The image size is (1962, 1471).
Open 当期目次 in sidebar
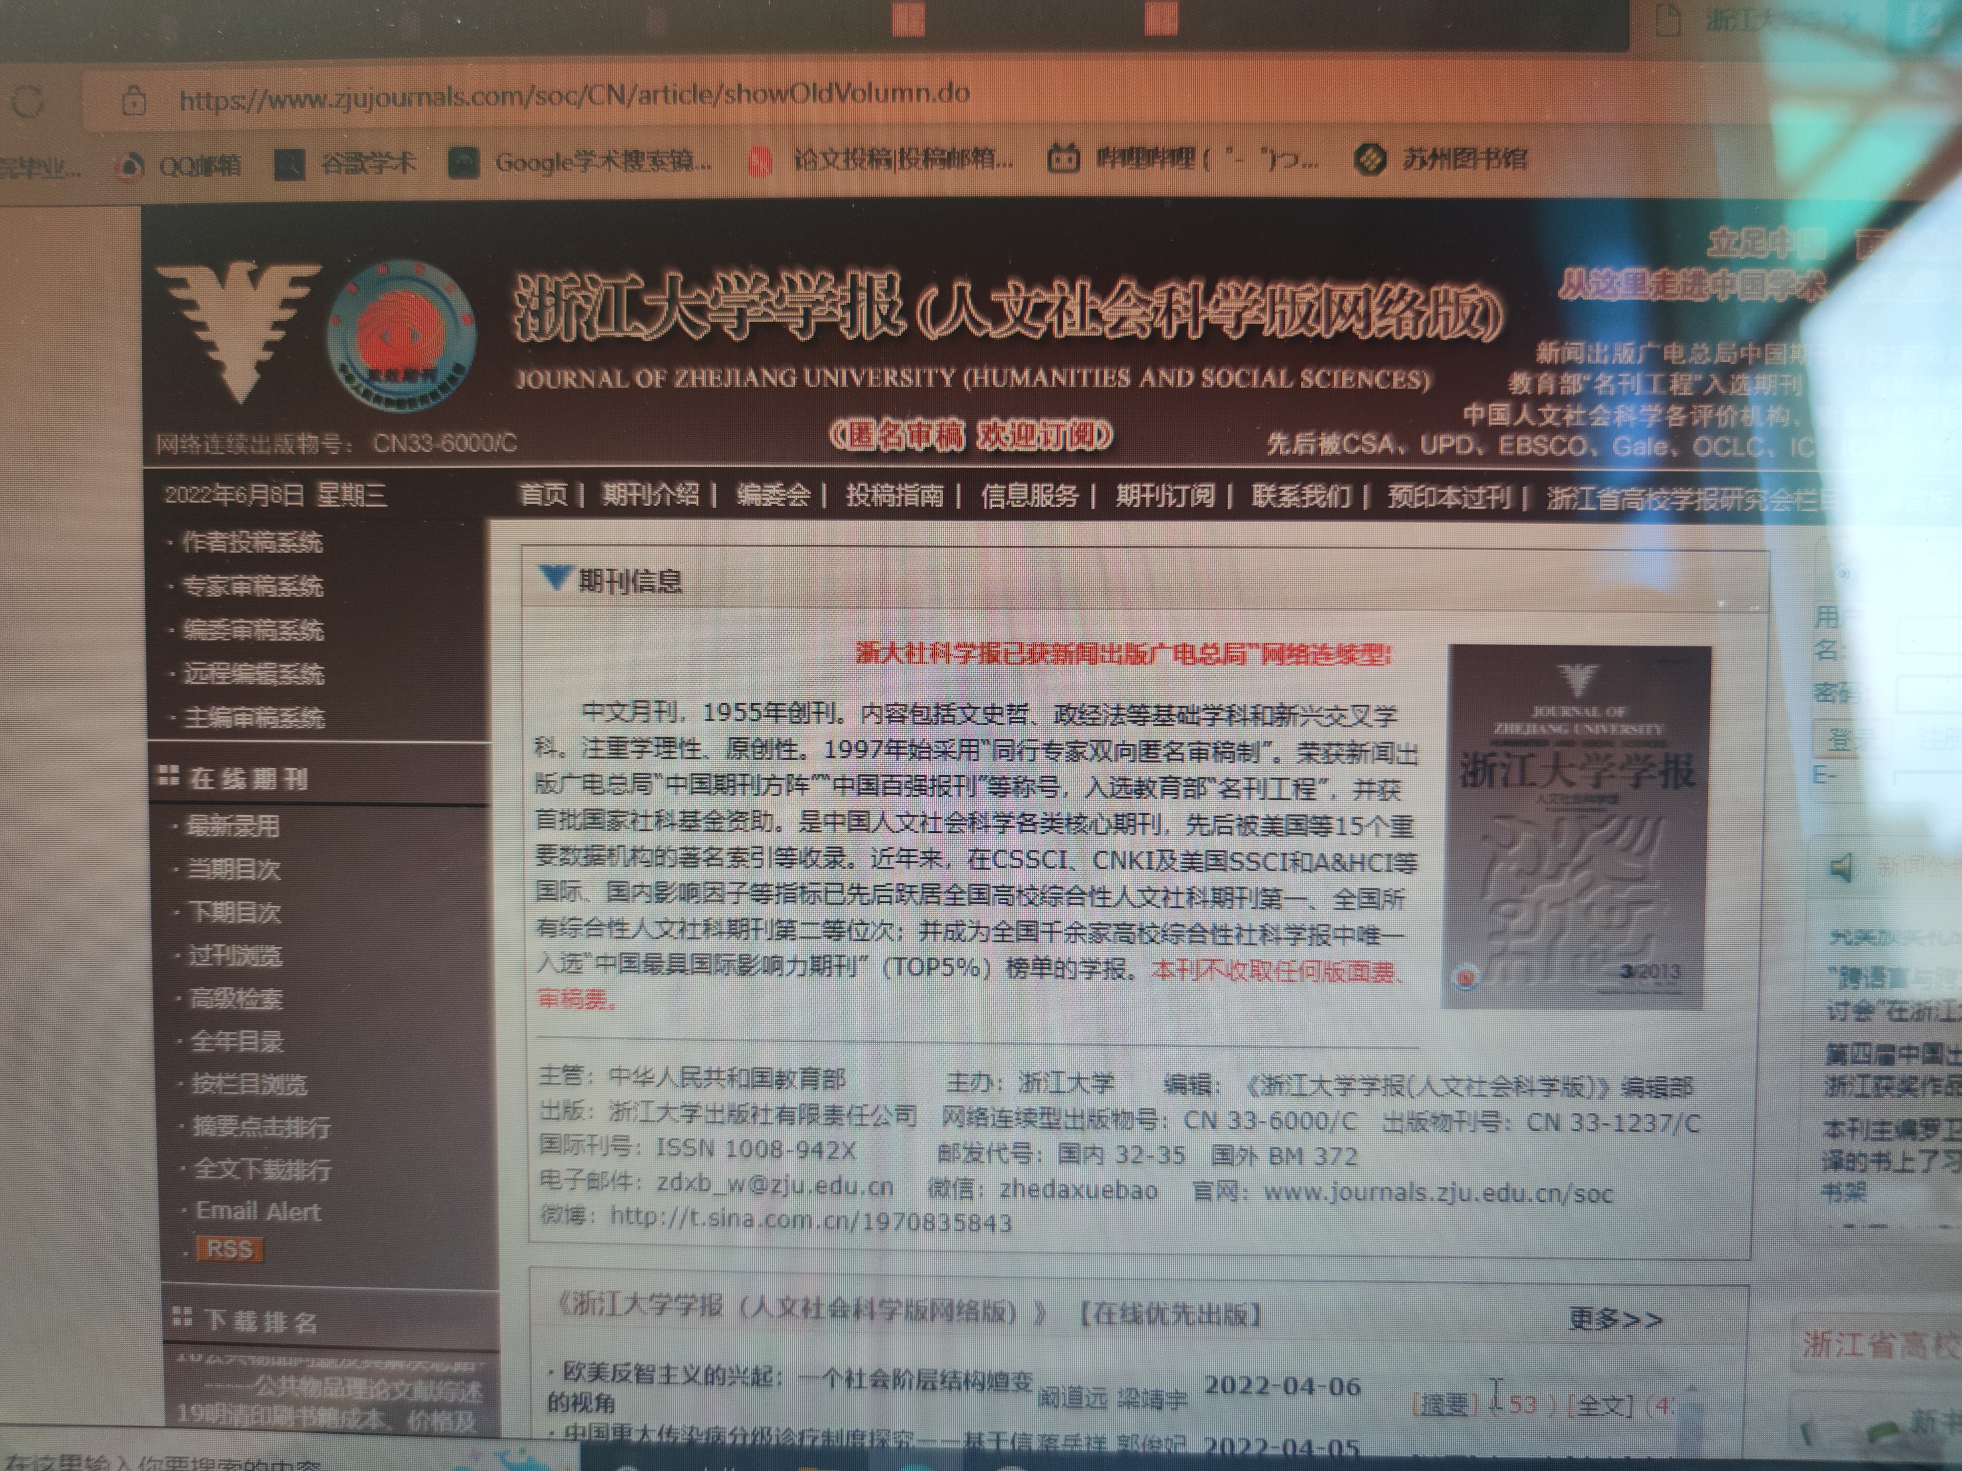click(x=234, y=869)
